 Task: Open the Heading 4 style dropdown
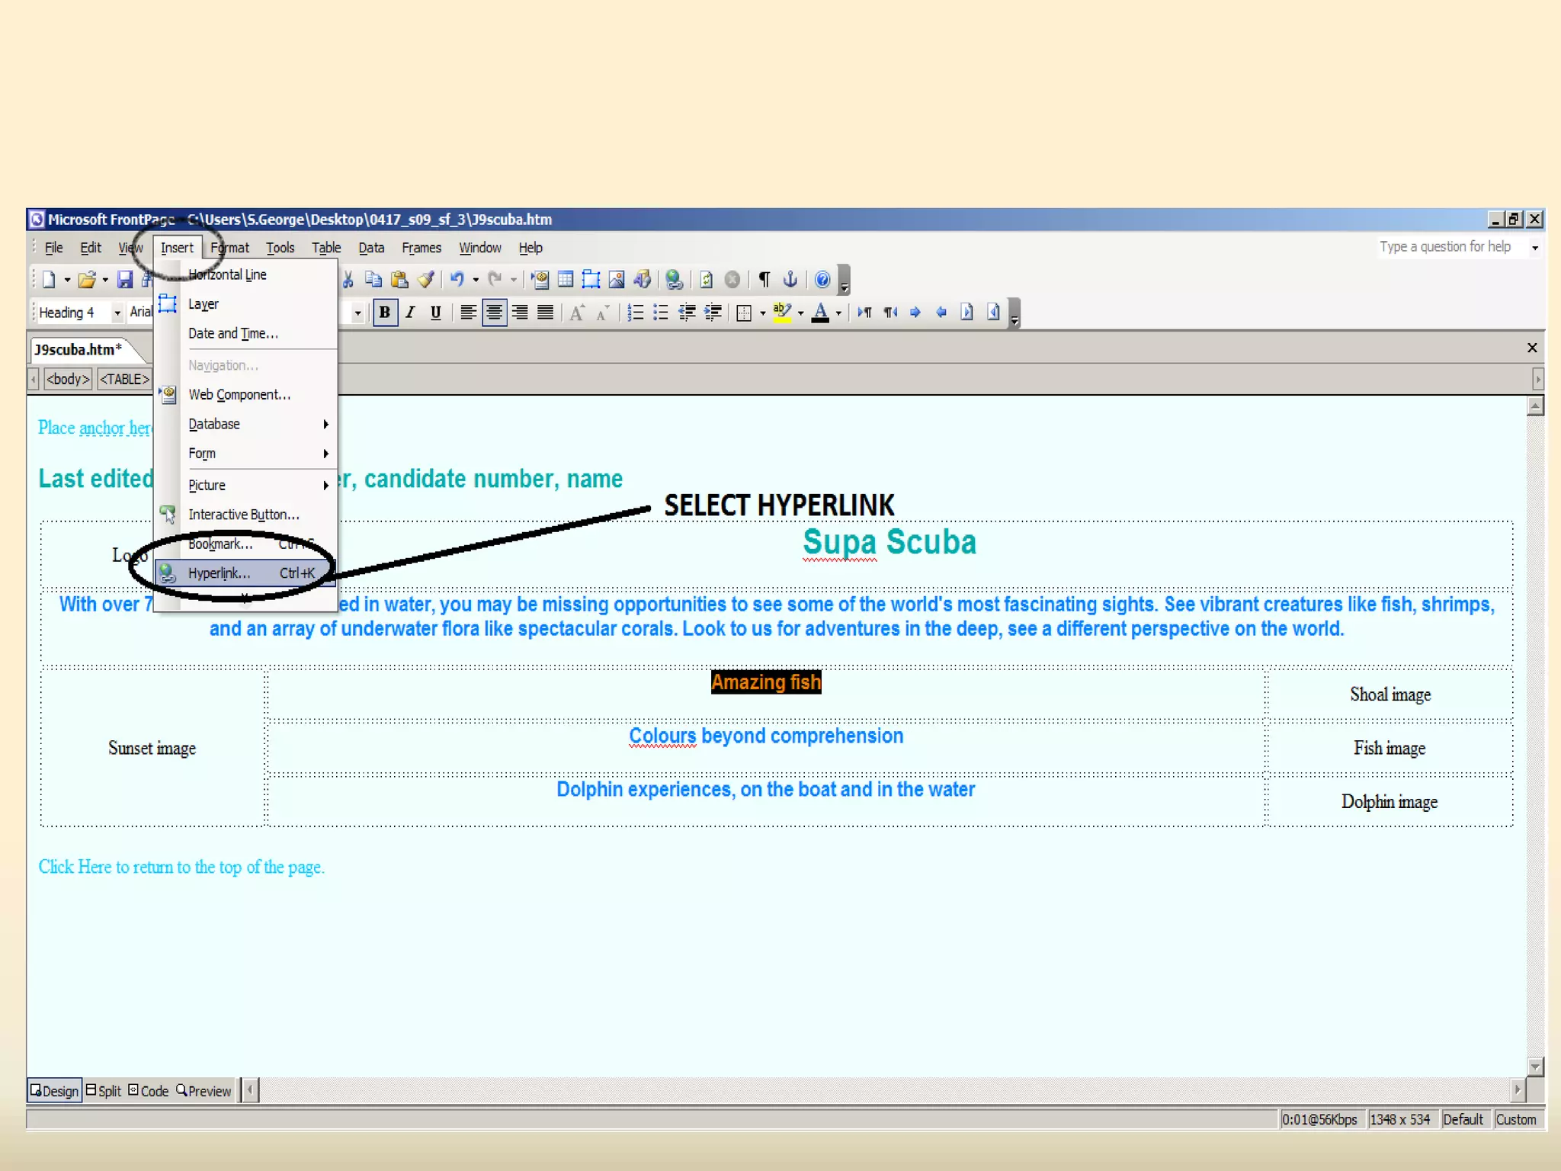[x=117, y=313]
